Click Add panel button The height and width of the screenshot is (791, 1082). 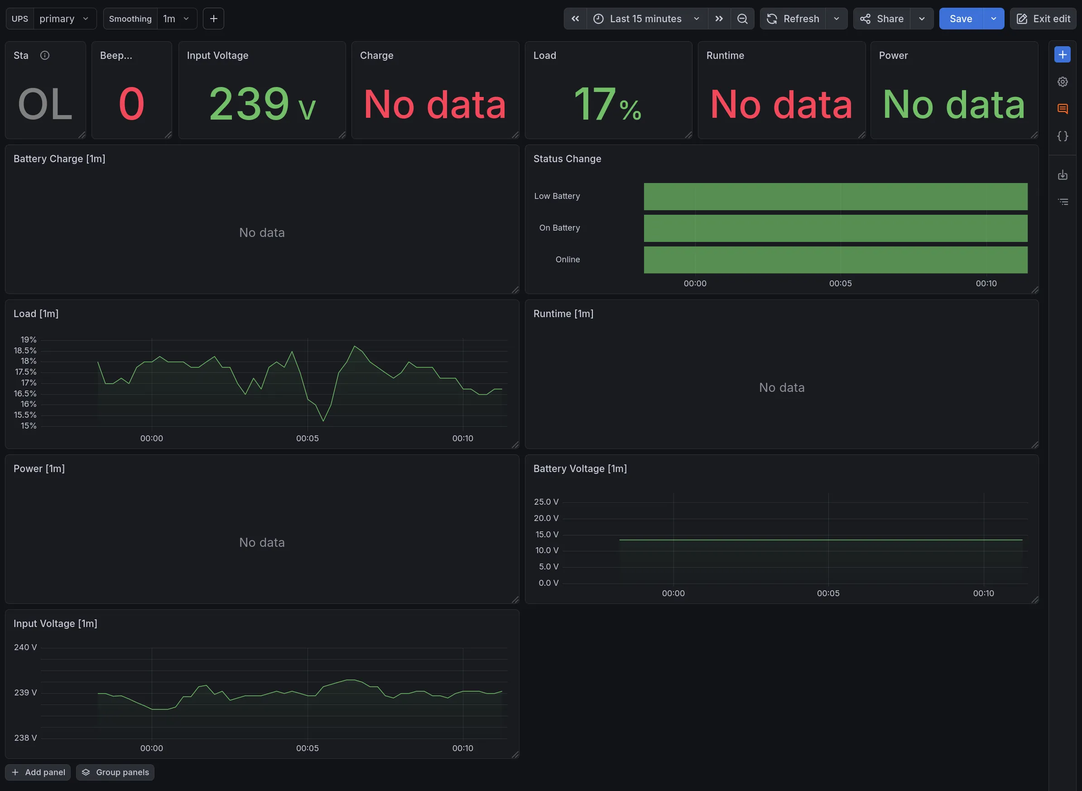pos(38,772)
